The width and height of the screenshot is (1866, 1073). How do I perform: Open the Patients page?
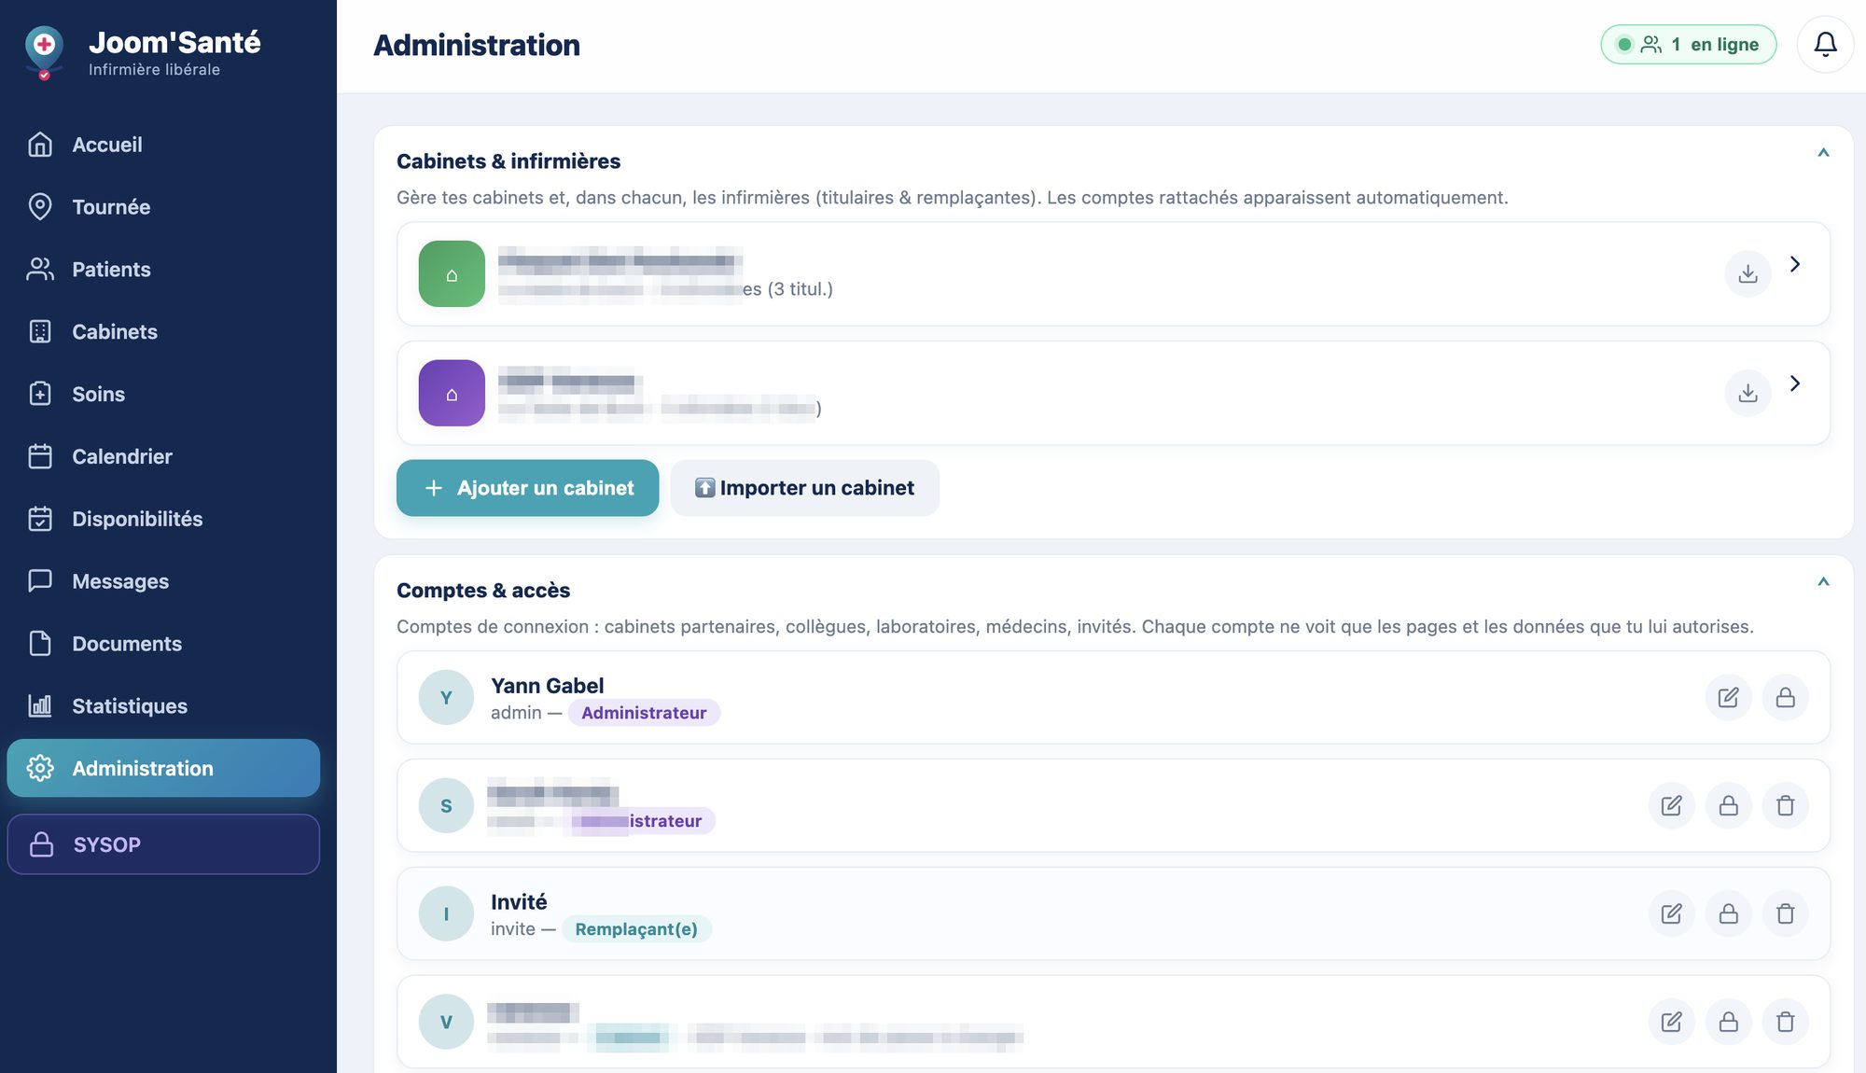tap(163, 270)
